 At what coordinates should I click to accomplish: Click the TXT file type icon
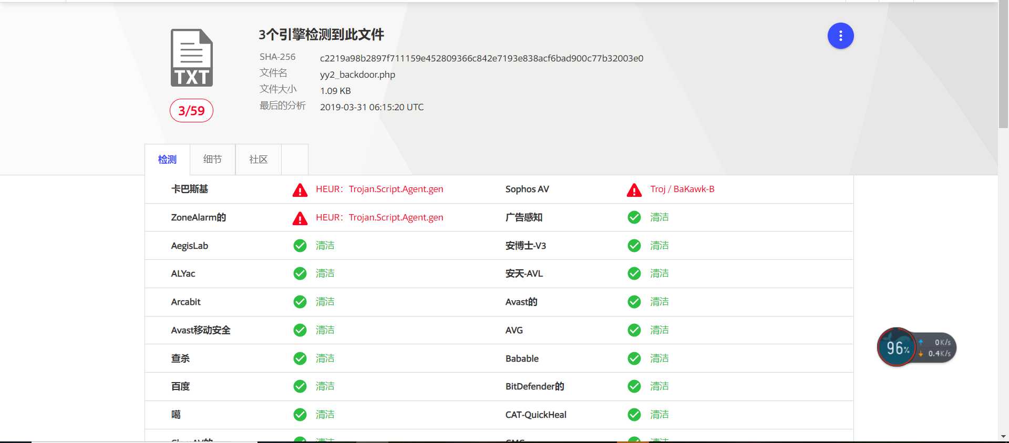point(192,58)
